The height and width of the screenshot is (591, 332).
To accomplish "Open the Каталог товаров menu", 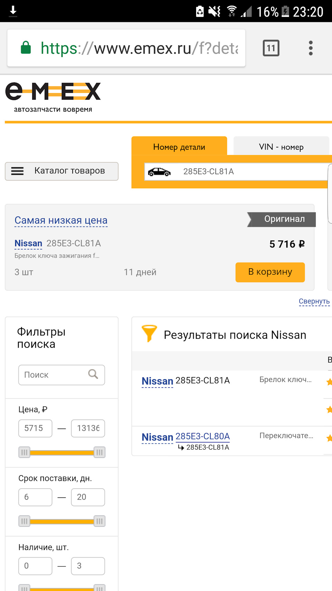I will coord(62,171).
